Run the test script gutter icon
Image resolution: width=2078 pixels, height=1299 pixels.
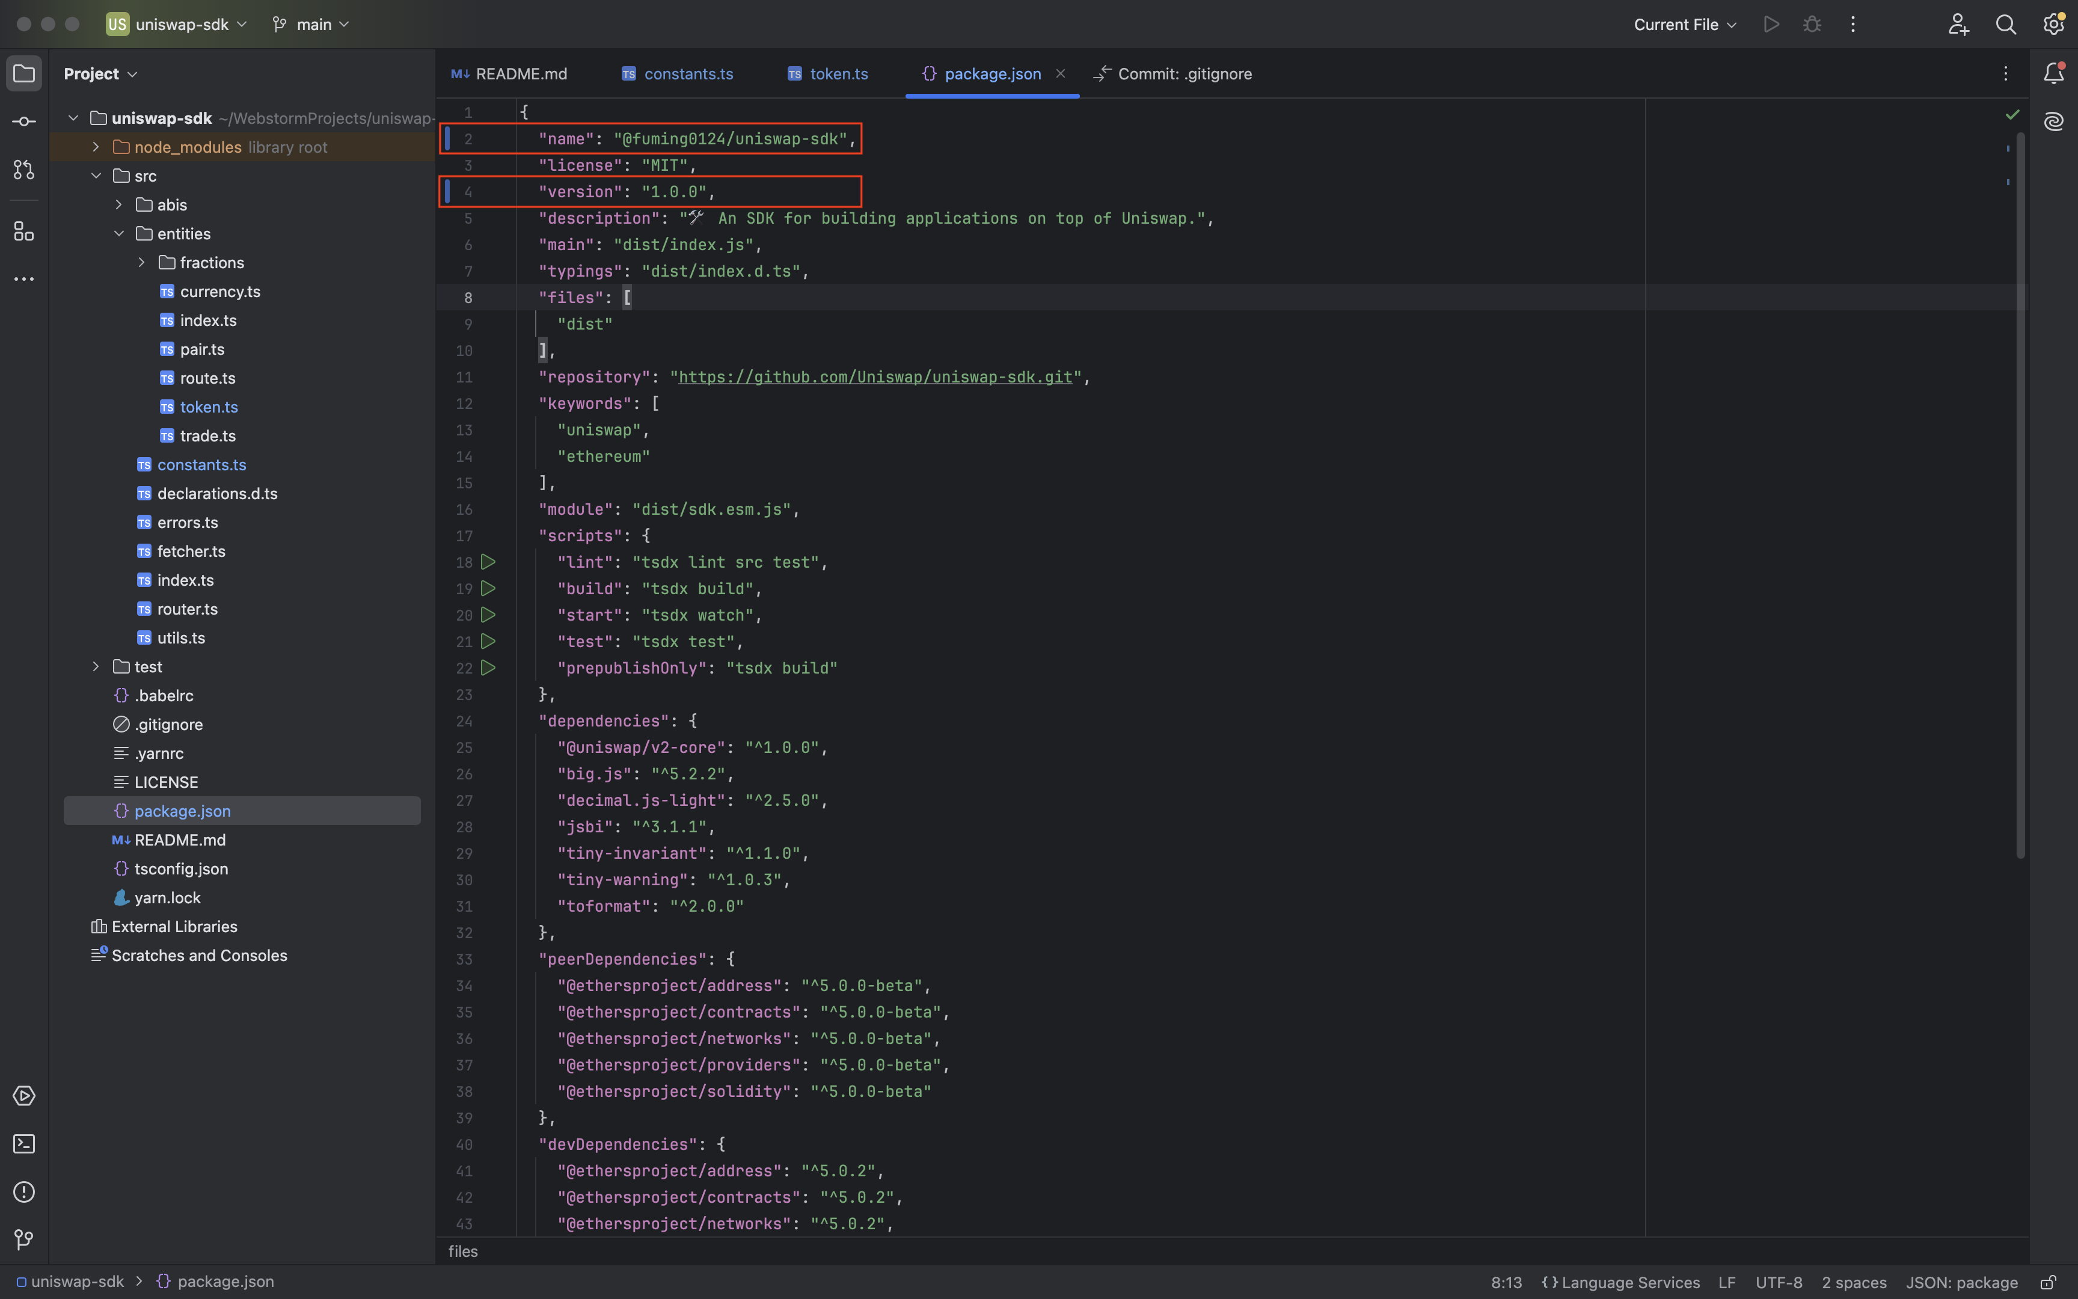[488, 642]
